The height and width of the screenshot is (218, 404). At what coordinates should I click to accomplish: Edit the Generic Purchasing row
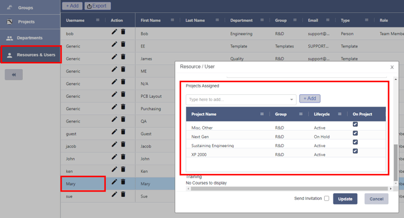click(114, 107)
